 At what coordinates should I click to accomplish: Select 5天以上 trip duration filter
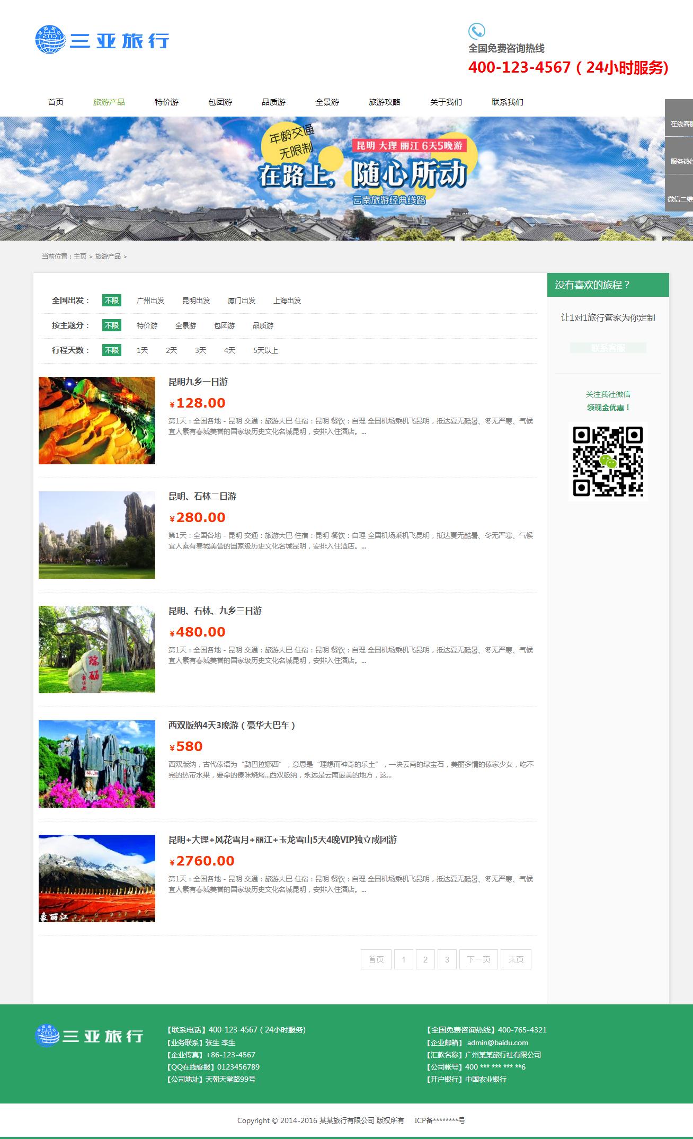tap(265, 350)
